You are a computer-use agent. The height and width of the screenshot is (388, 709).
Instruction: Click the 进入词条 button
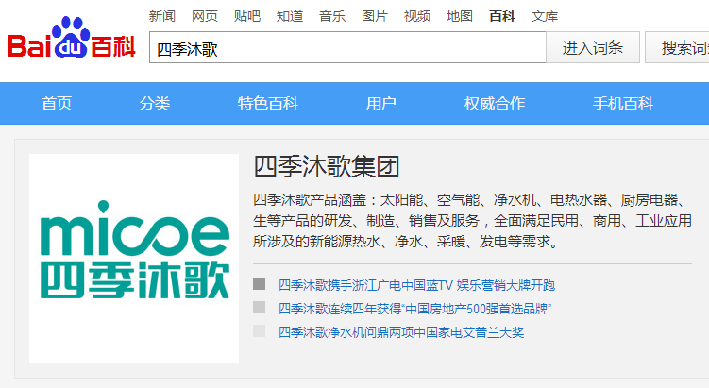click(593, 47)
